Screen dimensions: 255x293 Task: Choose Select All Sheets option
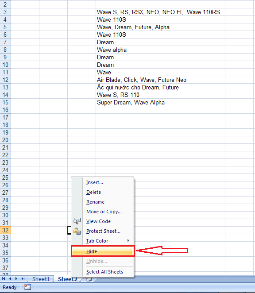(102, 272)
